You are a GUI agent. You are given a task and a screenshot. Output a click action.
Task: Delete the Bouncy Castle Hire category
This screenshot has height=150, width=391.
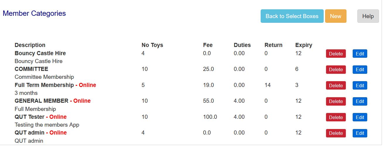coord(336,54)
